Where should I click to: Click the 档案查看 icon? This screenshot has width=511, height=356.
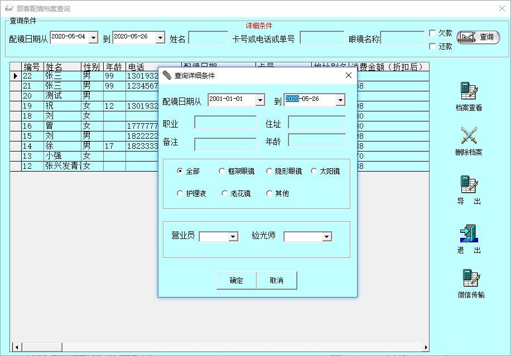[x=469, y=91]
